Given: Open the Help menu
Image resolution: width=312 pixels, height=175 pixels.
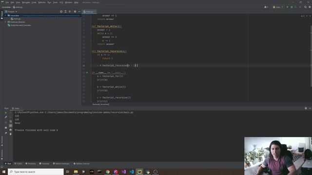Looking at the screenshot, I should click(x=76, y=2).
